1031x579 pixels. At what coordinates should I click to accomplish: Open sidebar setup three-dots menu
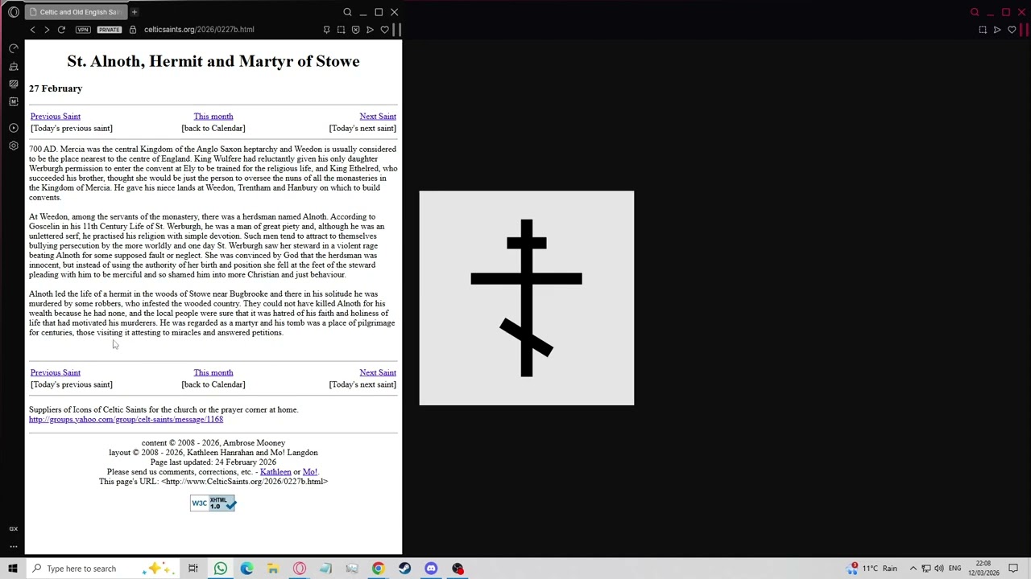(x=14, y=547)
